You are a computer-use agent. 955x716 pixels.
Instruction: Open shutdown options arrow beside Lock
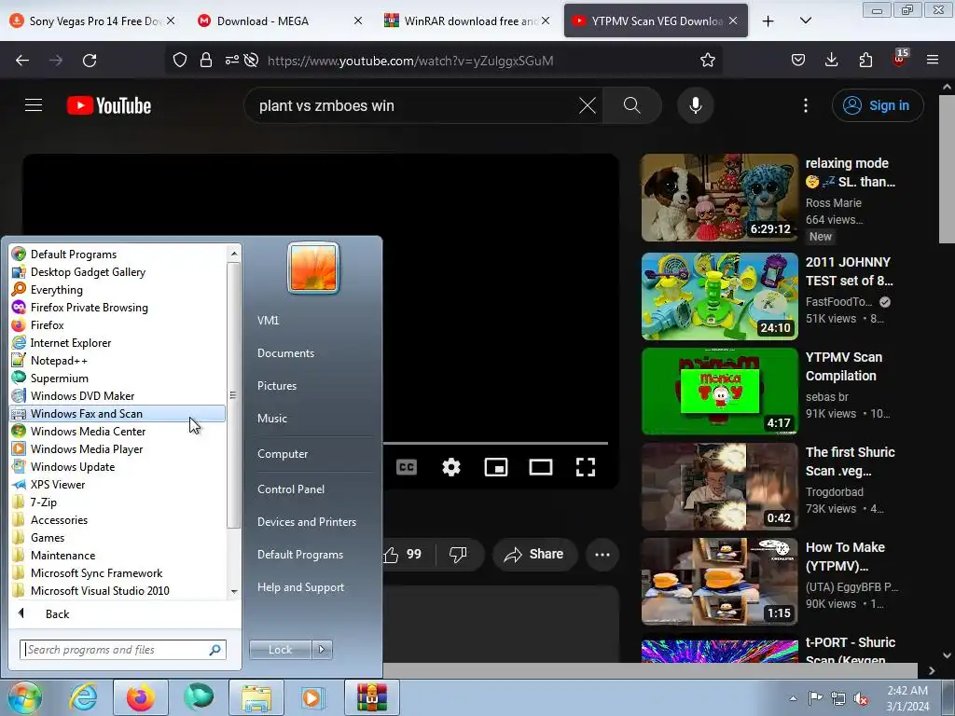click(x=322, y=650)
